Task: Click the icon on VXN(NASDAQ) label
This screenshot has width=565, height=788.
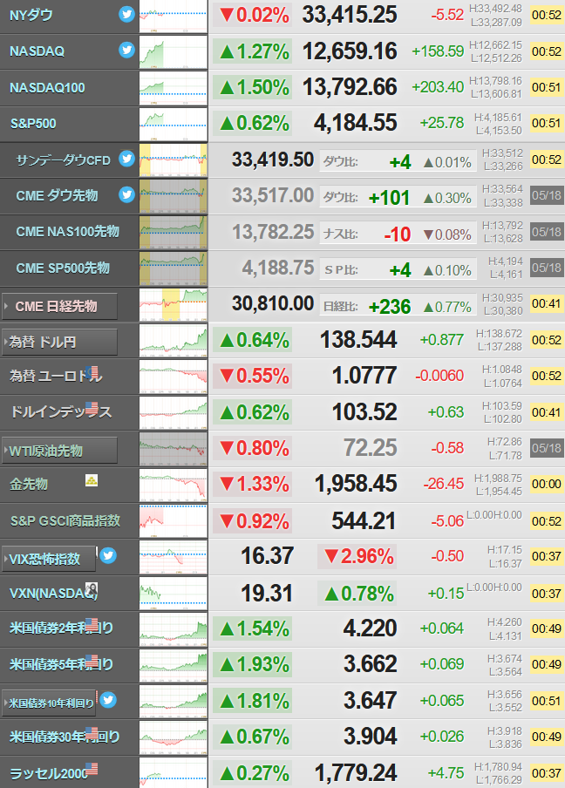Action: (92, 589)
